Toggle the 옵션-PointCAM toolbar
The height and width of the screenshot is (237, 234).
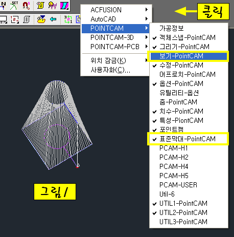point(189,83)
